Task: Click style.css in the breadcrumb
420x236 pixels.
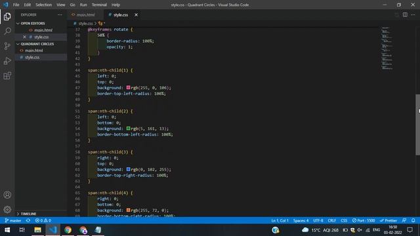Action: click(85, 24)
